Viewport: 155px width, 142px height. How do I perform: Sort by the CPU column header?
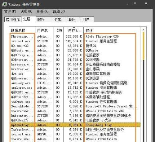tap(59, 31)
